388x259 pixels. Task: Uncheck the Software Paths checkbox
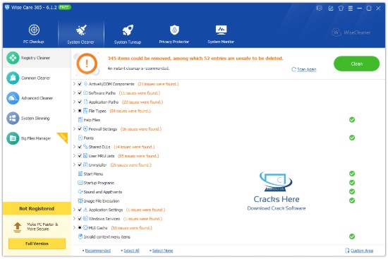(x=80, y=93)
